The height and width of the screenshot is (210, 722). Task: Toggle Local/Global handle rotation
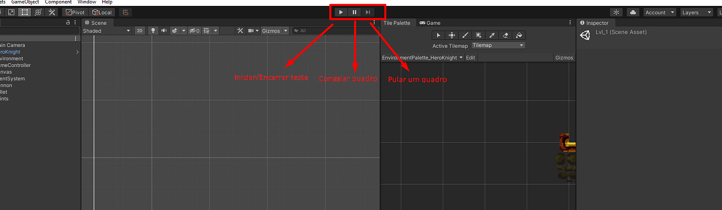(102, 12)
